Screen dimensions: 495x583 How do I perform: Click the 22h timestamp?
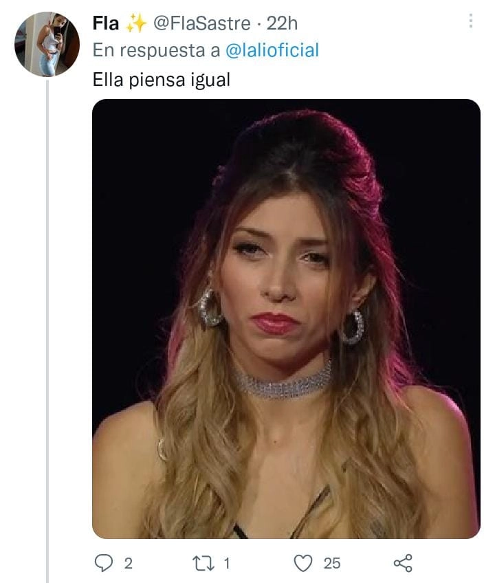pos(283,23)
